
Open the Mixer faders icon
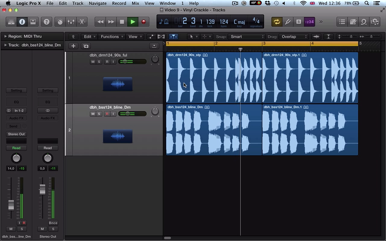point(71,22)
